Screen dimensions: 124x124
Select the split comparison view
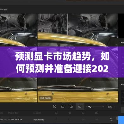click(71, 107)
